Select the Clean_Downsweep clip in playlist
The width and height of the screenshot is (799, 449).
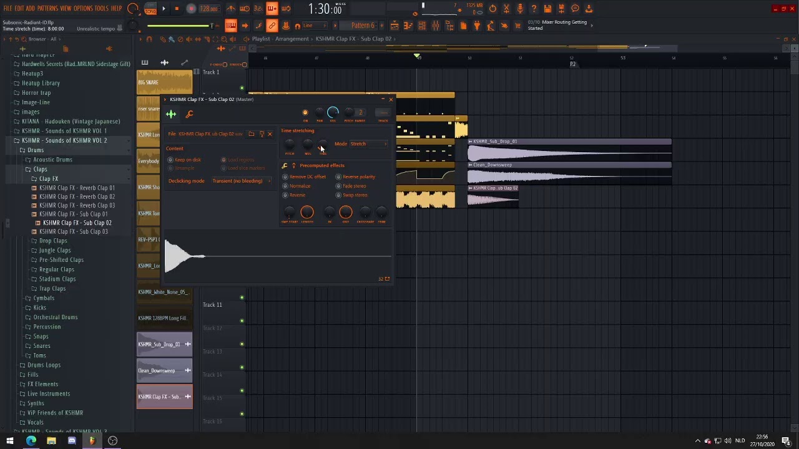tap(569, 173)
